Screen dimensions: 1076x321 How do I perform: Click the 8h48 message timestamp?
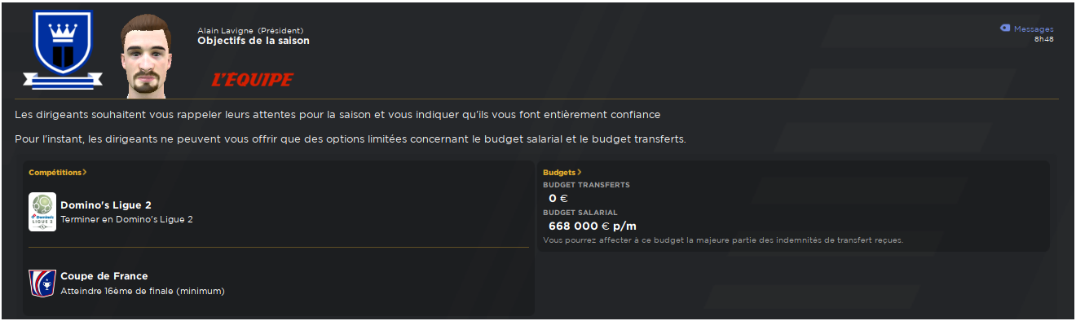tap(1044, 39)
